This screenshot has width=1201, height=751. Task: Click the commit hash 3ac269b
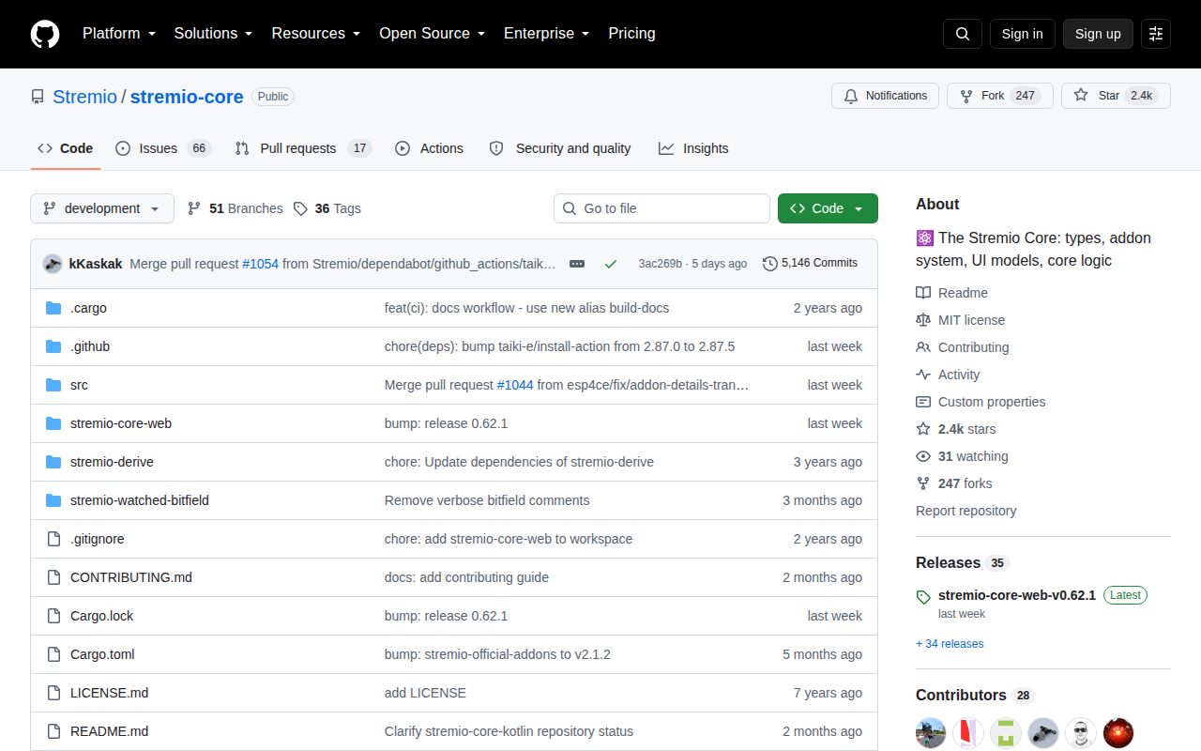click(x=661, y=264)
